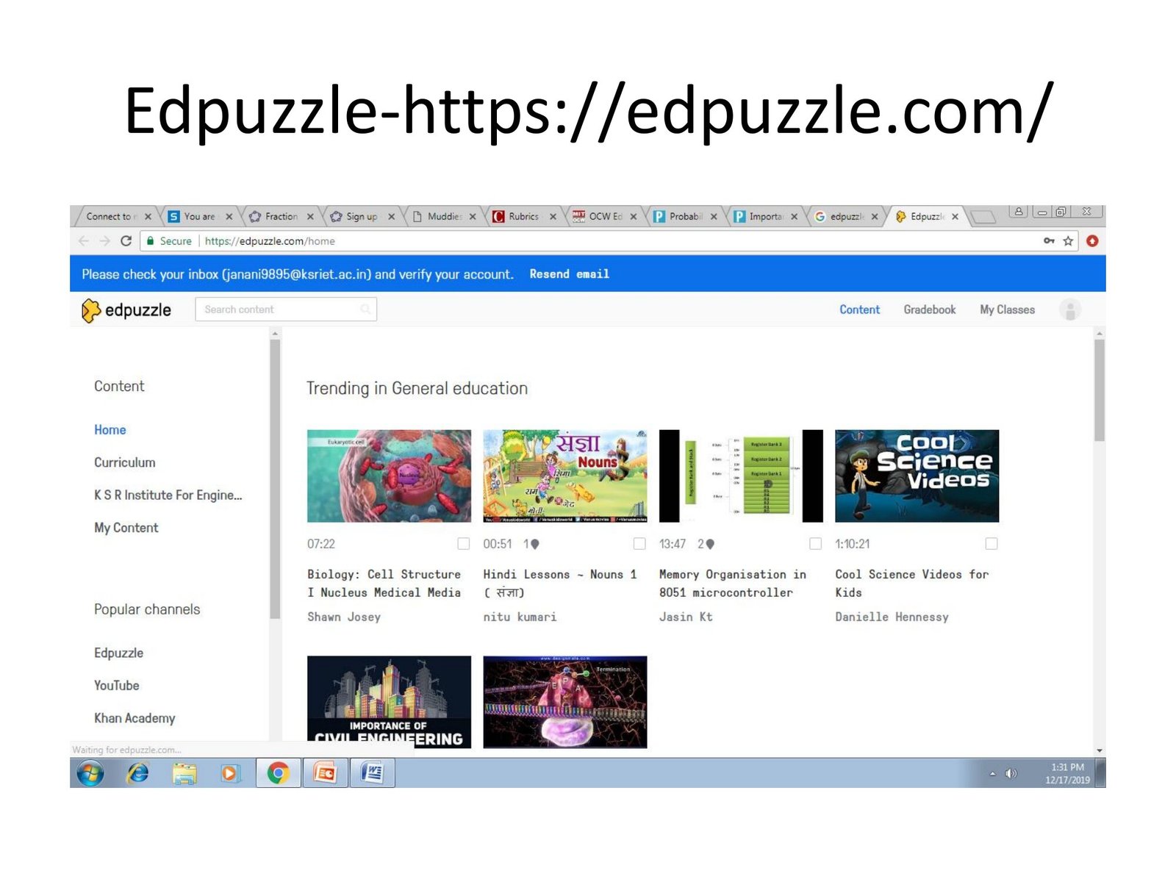Open PowerPoint from the taskbar
1176x882 pixels.
(325, 773)
